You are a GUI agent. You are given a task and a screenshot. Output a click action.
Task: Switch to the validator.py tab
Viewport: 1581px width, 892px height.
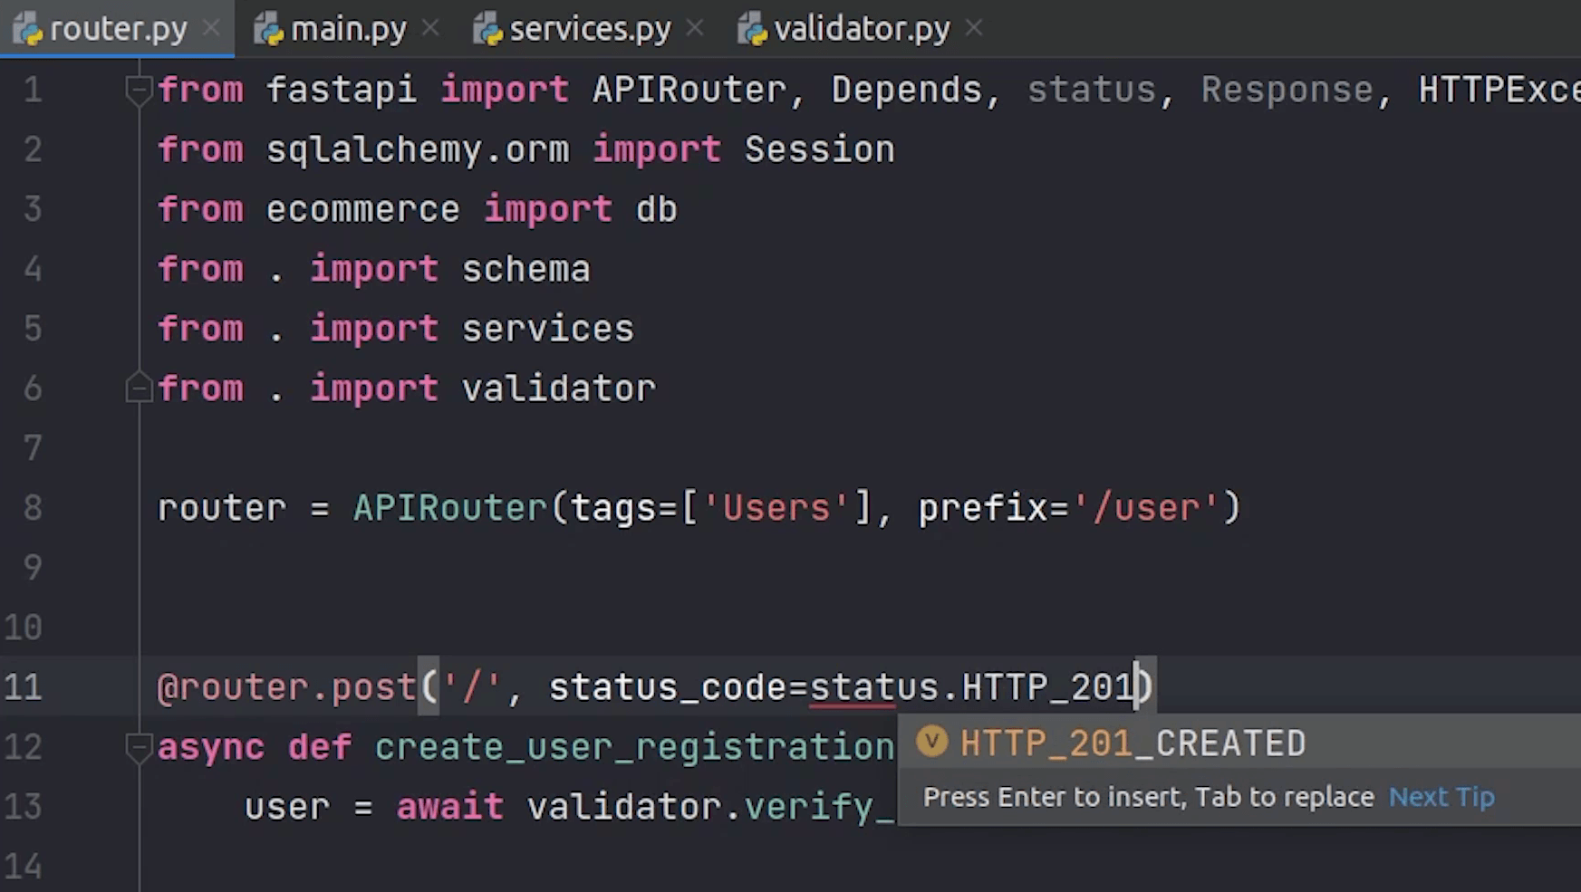pyautogui.click(x=861, y=30)
